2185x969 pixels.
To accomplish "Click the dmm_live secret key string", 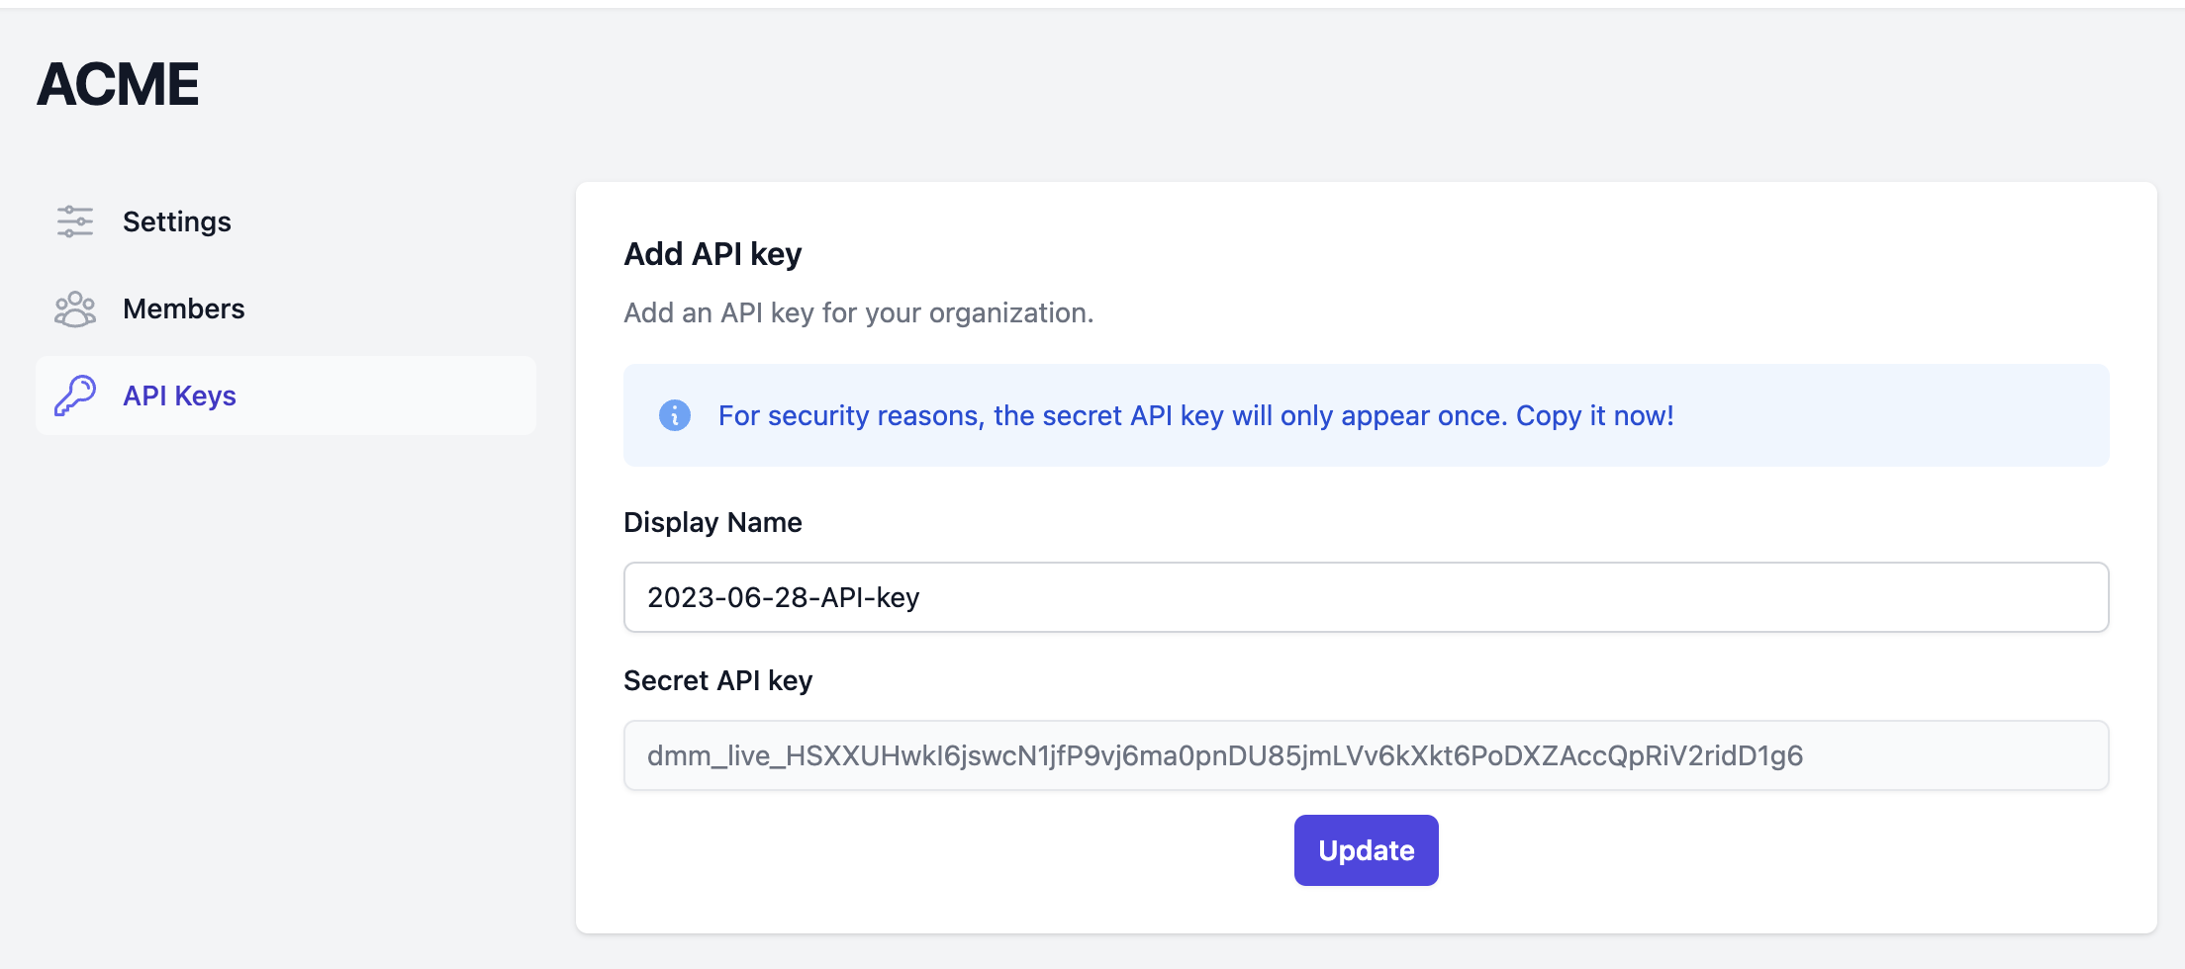I will [x=1224, y=755].
